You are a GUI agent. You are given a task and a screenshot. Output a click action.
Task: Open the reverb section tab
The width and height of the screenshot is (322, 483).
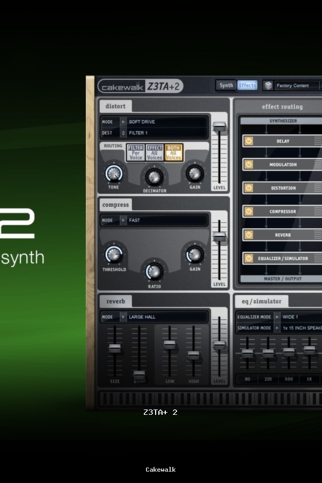[115, 301]
